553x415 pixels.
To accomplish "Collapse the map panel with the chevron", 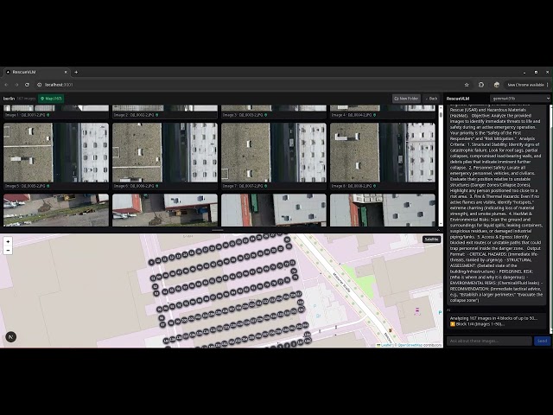I will click(x=438, y=230).
